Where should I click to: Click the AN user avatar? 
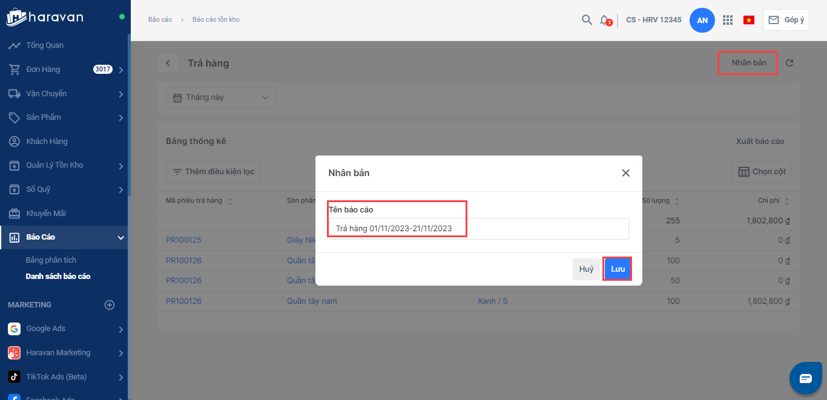point(702,20)
